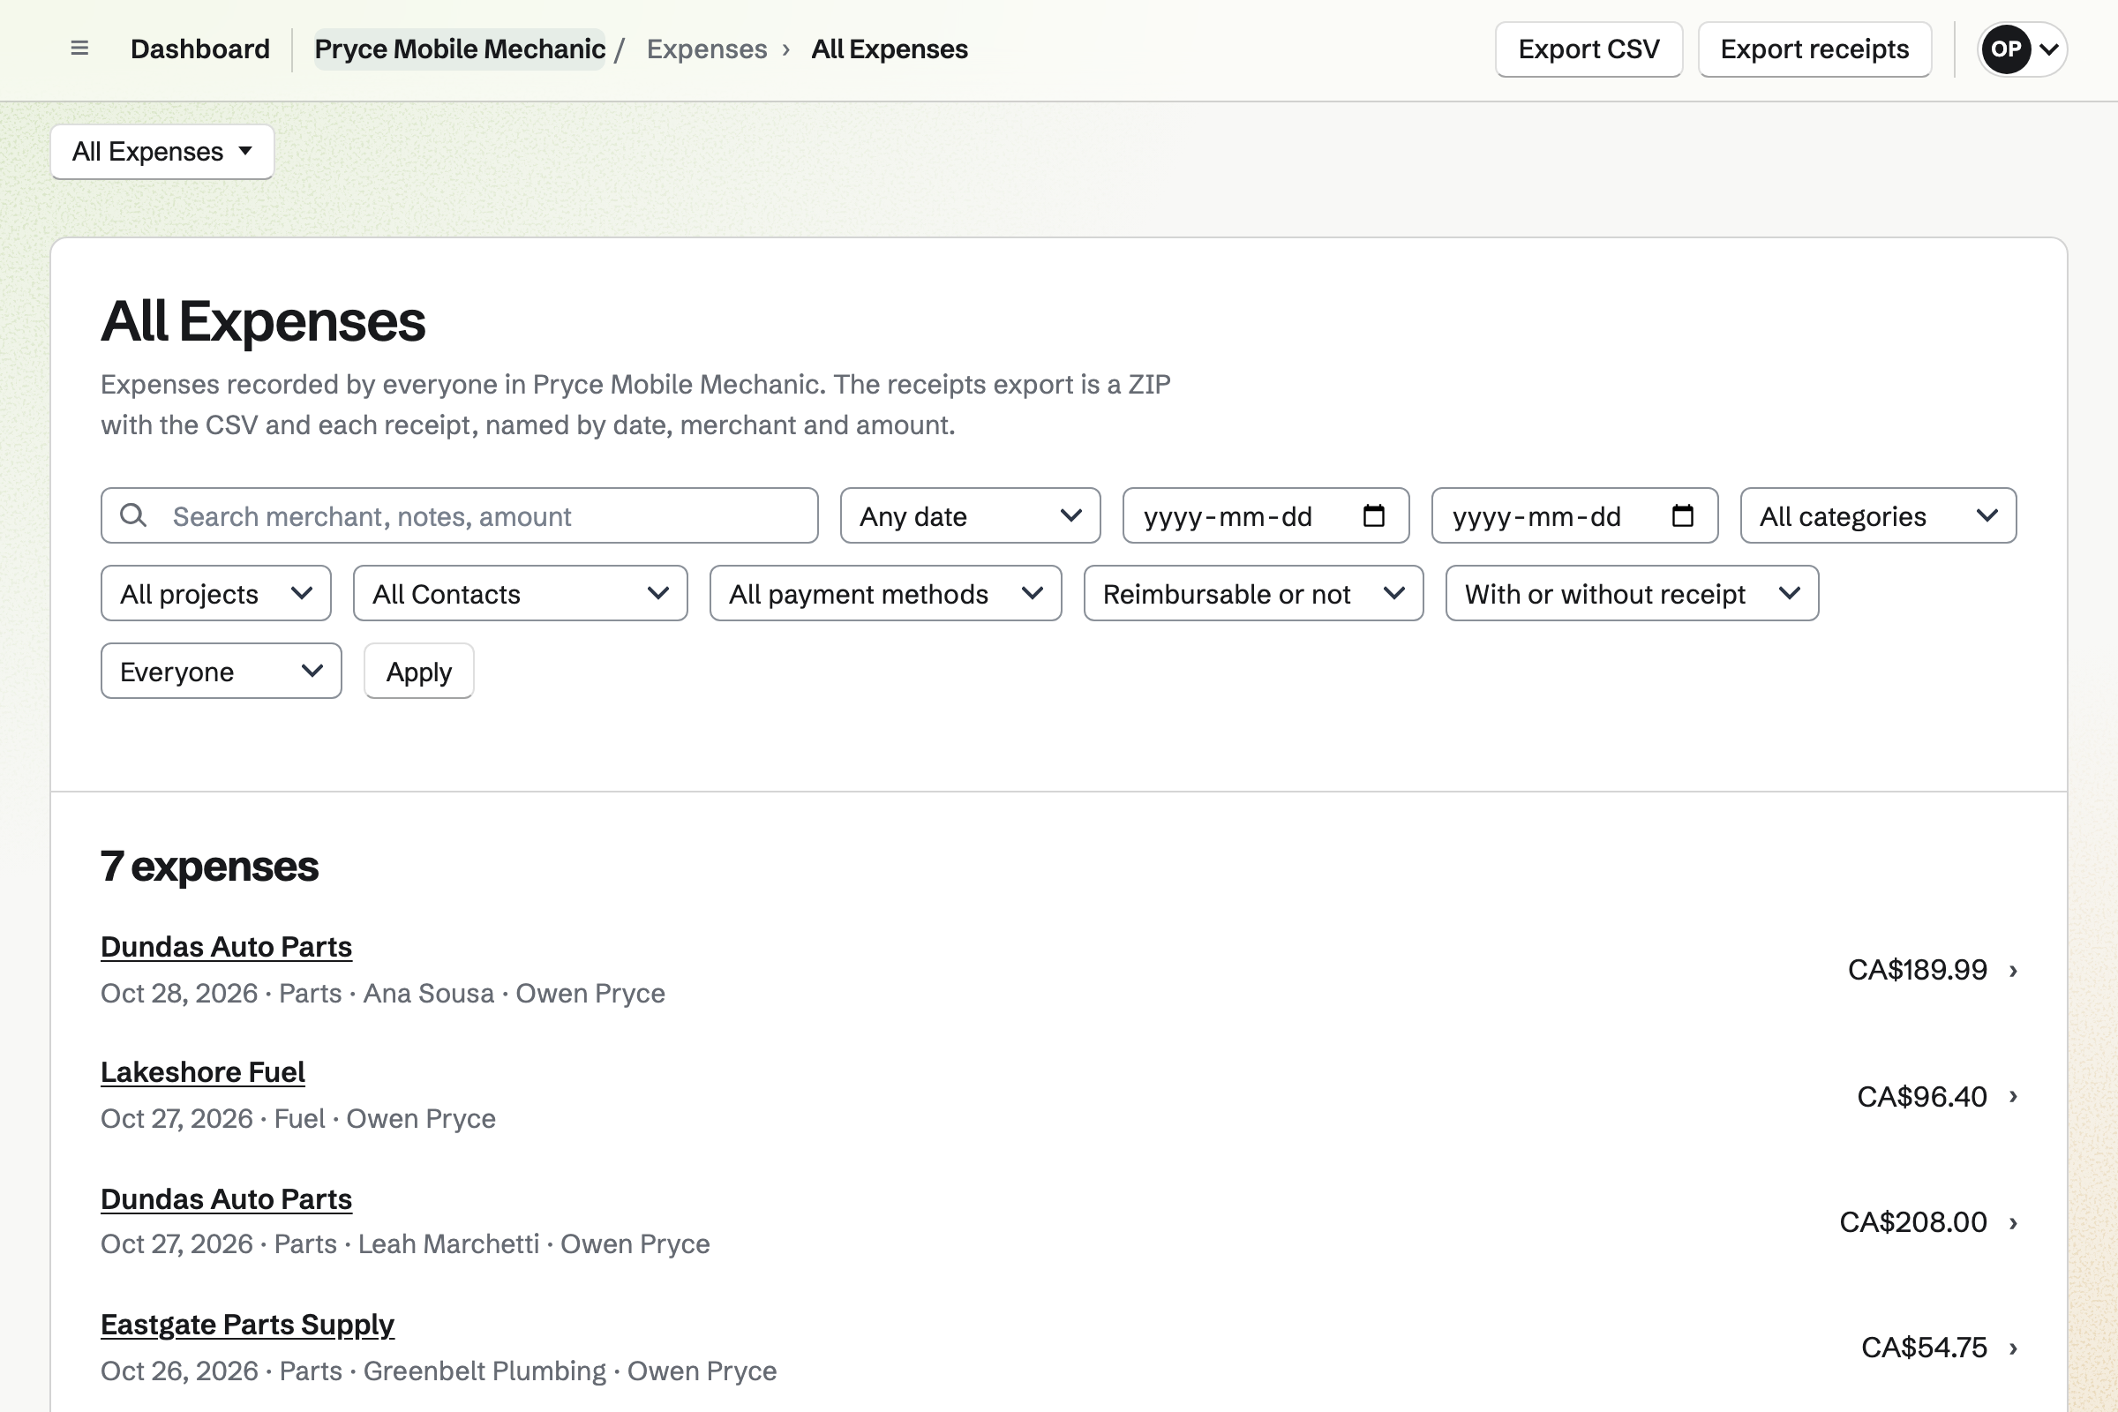Go to Dashboard in top navigation
This screenshot has width=2118, height=1412.
pyautogui.click(x=200, y=49)
